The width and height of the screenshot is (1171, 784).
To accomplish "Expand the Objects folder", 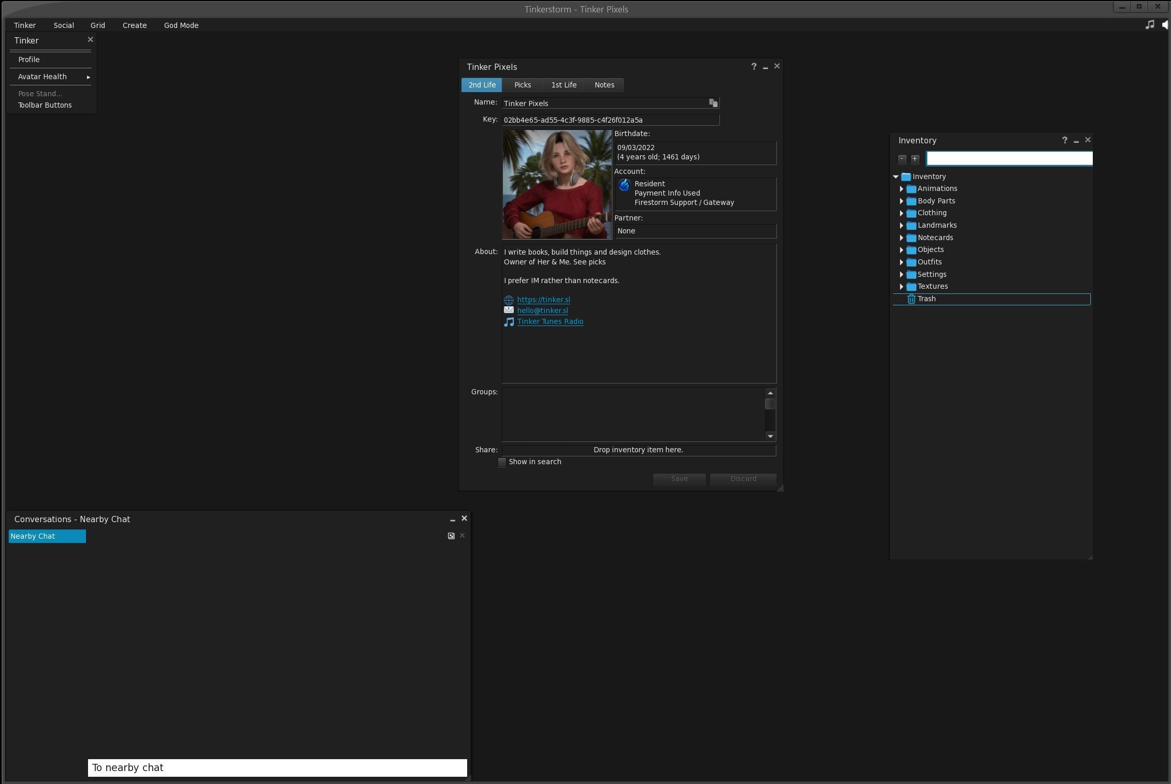I will [x=902, y=250].
